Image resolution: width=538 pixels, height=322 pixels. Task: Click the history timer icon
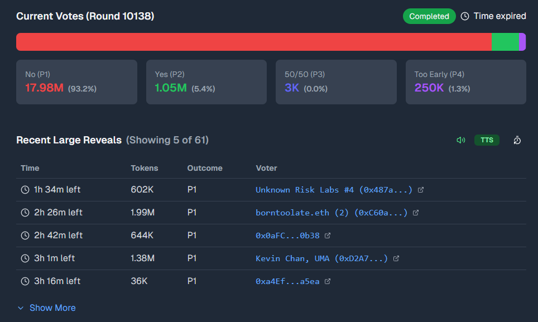[x=517, y=140]
